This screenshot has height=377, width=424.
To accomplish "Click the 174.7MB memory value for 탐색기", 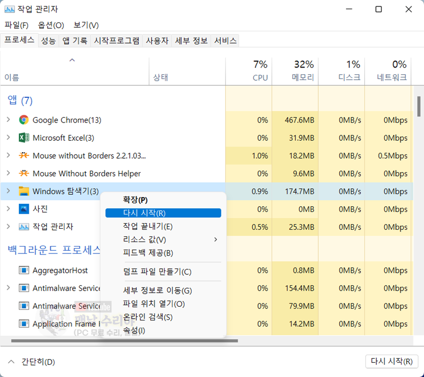I will tap(299, 192).
